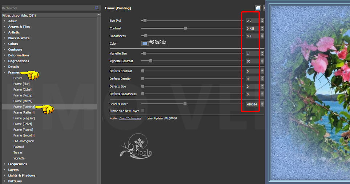The height and width of the screenshot is (184, 350).
Task: Click into the Rechercher search field
Action: pyautogui.click(x=47, y=8)
